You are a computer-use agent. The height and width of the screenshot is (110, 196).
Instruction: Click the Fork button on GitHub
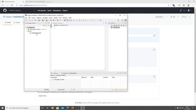(x=184, y=17)
